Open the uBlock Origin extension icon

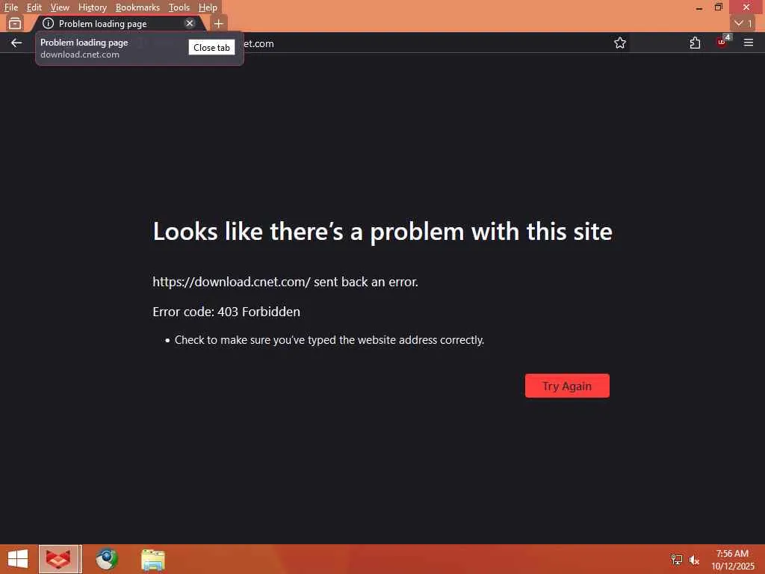tap(722, 43)
